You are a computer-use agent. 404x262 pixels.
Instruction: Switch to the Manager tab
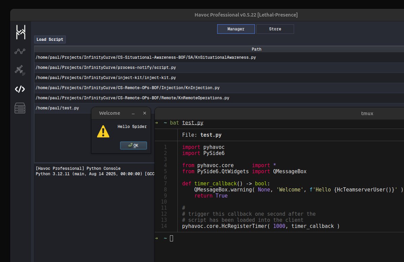click(236, 29)
